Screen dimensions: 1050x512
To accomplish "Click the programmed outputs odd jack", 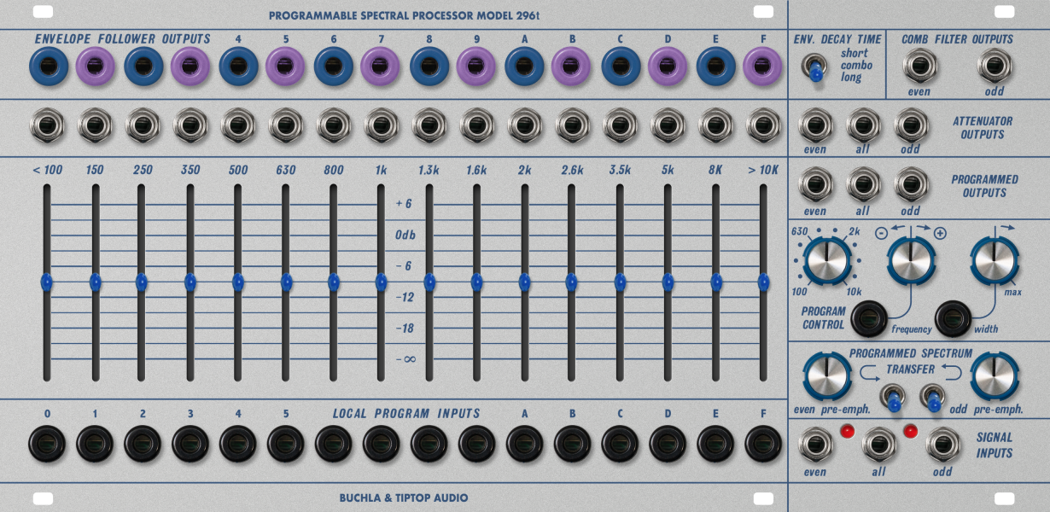I will (x=911, y=185).
